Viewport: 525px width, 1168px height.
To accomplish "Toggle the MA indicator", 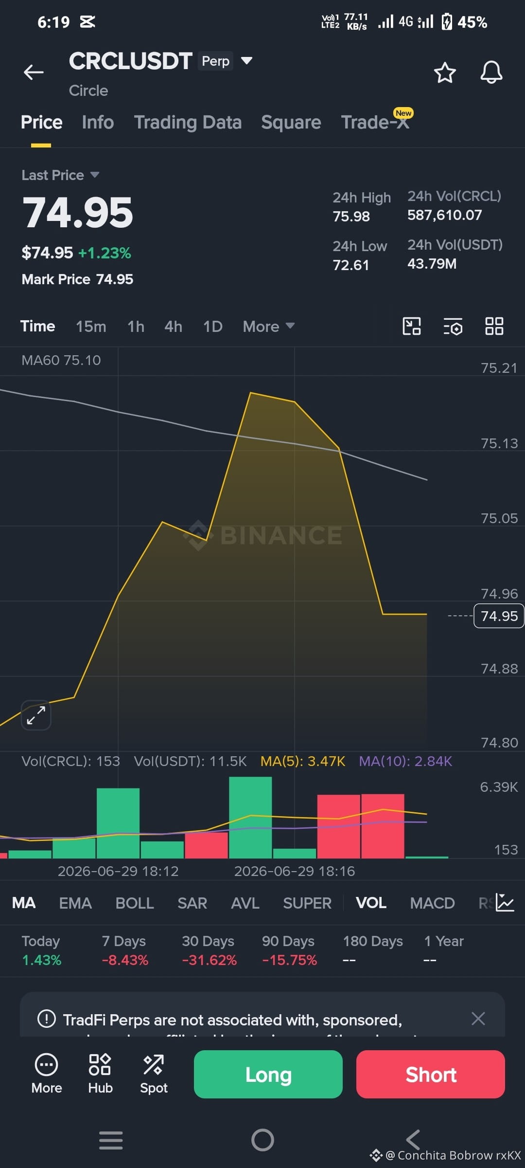I will tap(23, 903).
